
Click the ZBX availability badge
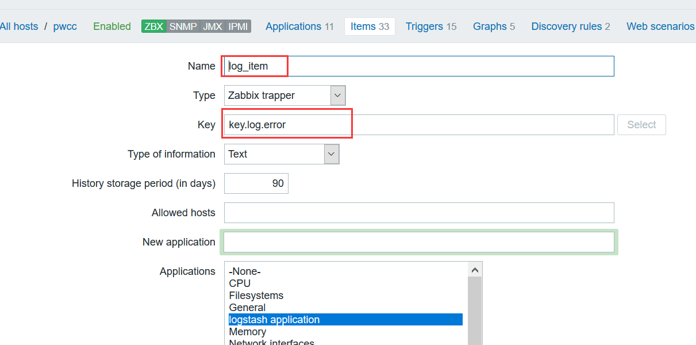[x=154, y=26]
